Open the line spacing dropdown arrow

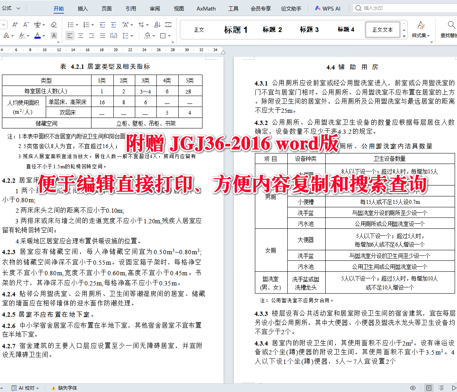(x=132, y=36)
